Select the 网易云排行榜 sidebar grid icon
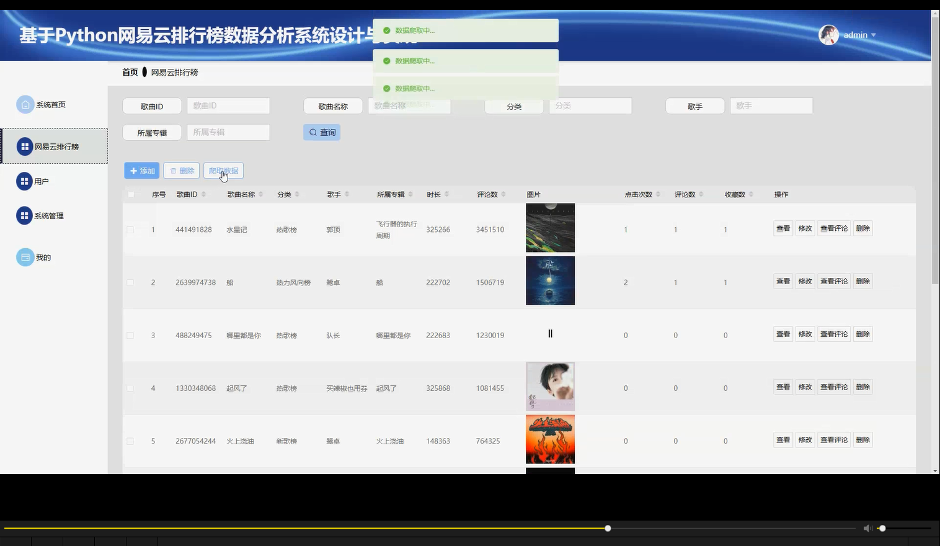This screenshot has height=546, width=940. (x=24, y=146)
